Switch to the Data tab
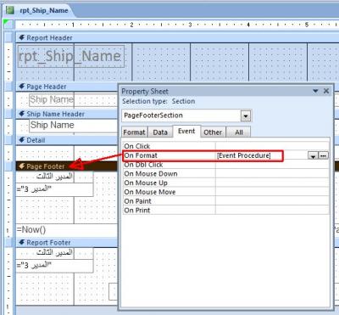339x315 pixels. [x=160, y=132]
